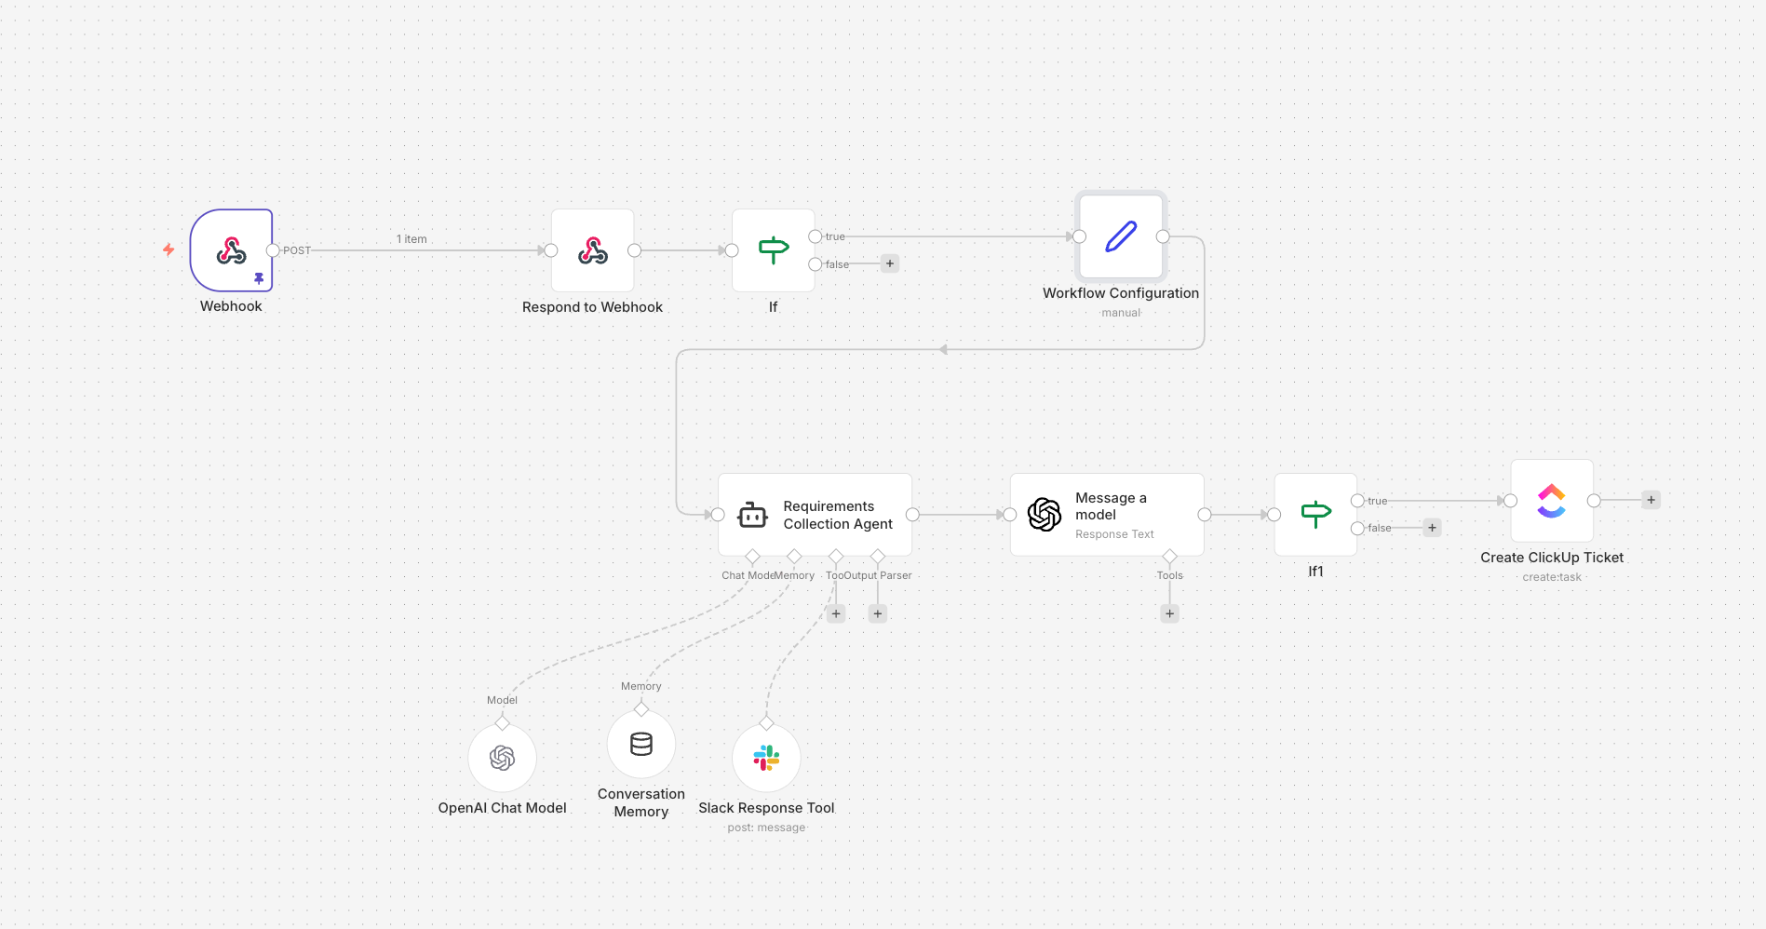The image size is (1766, 929).
Task: Add node after Create ClickUp Ticket
Action: (1651, 500)
